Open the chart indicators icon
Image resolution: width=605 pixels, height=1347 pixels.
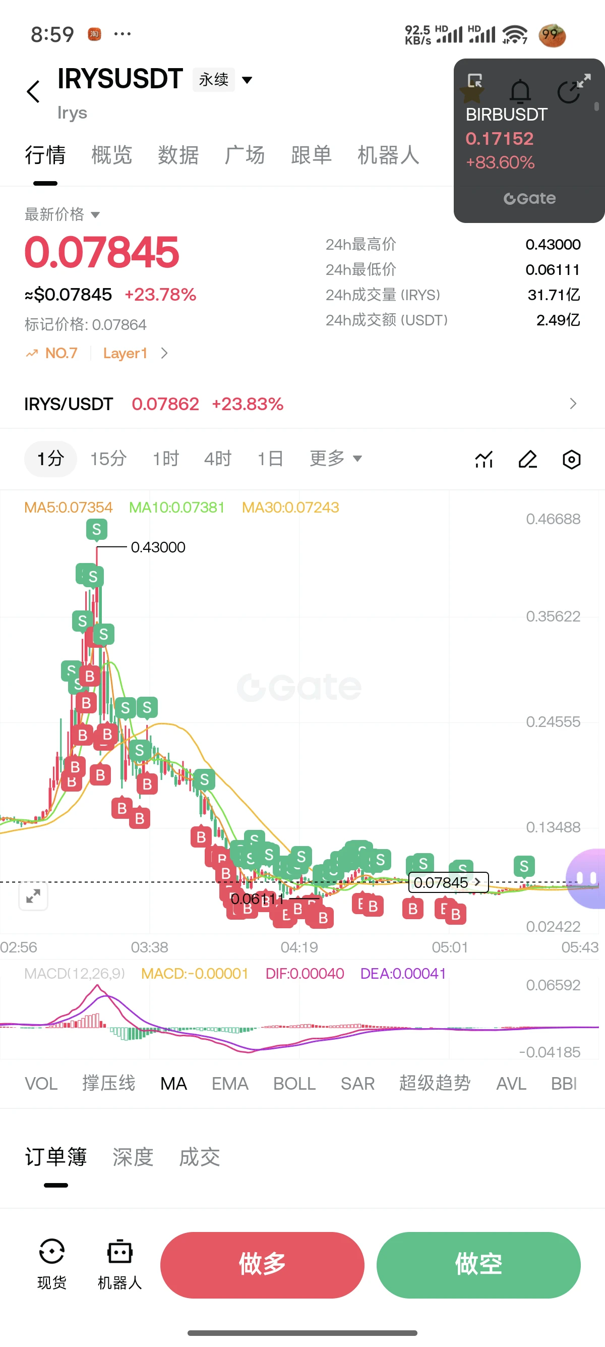pos(484,459)
